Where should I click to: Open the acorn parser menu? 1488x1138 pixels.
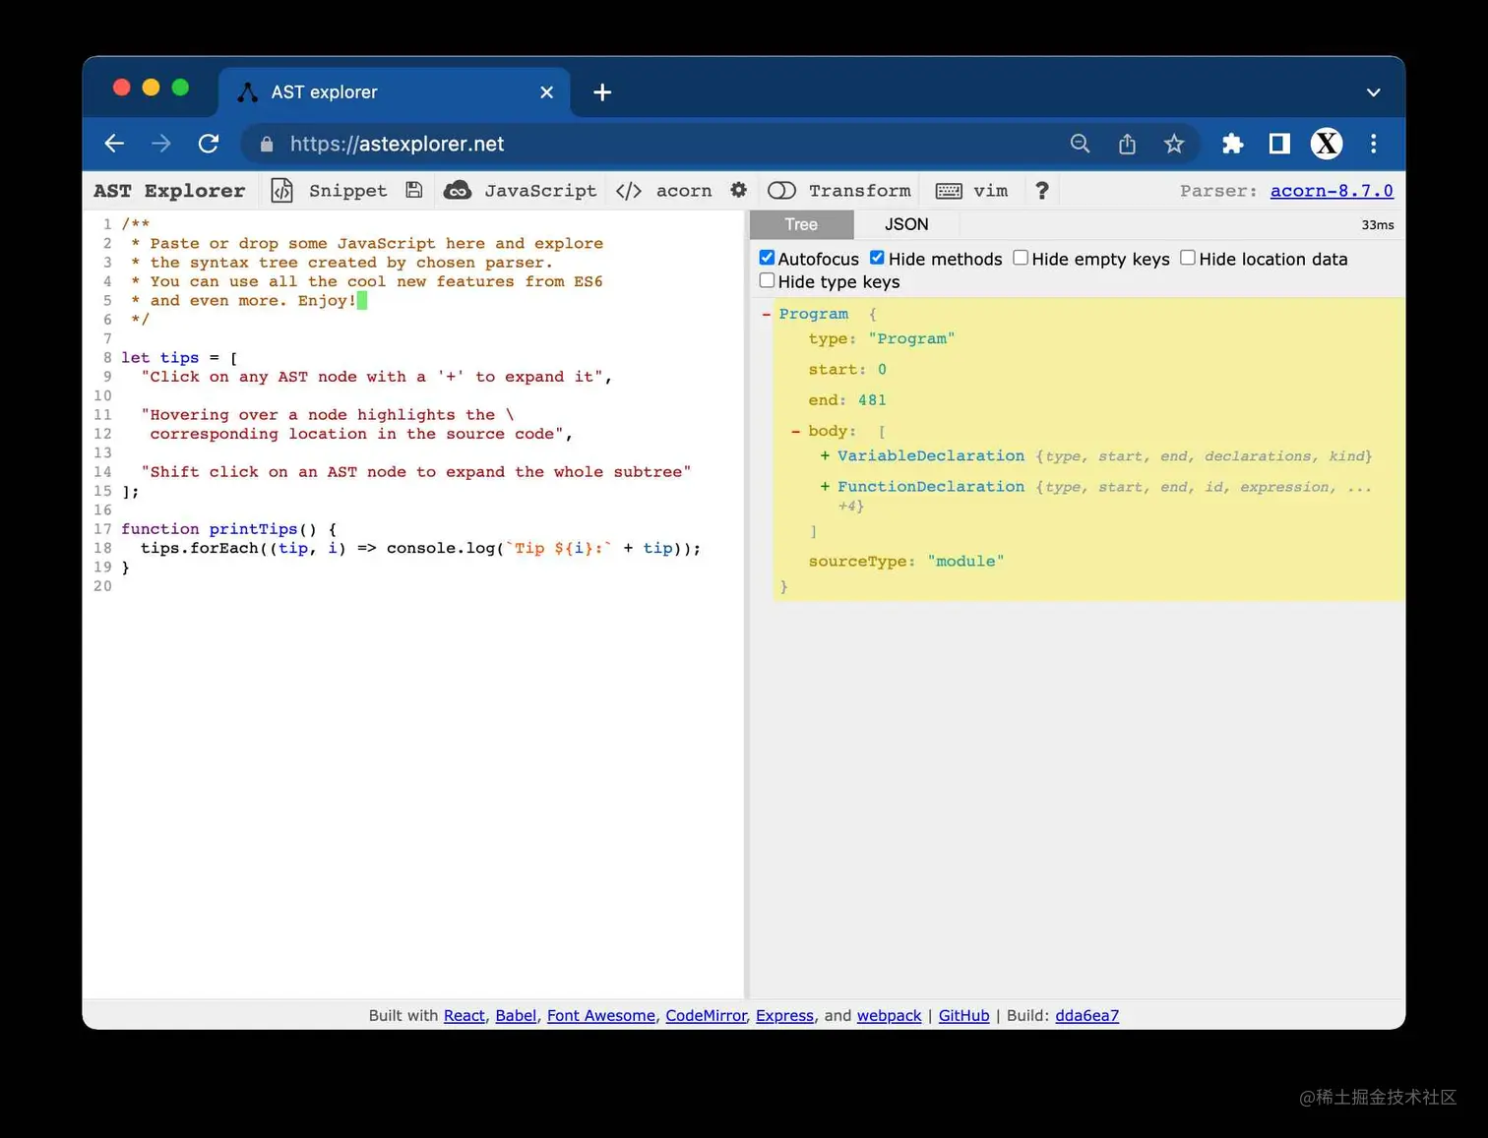point(684,191)
